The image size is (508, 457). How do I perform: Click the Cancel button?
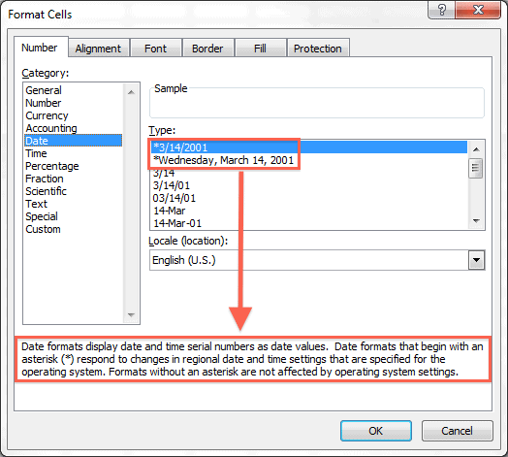point(458,431)
